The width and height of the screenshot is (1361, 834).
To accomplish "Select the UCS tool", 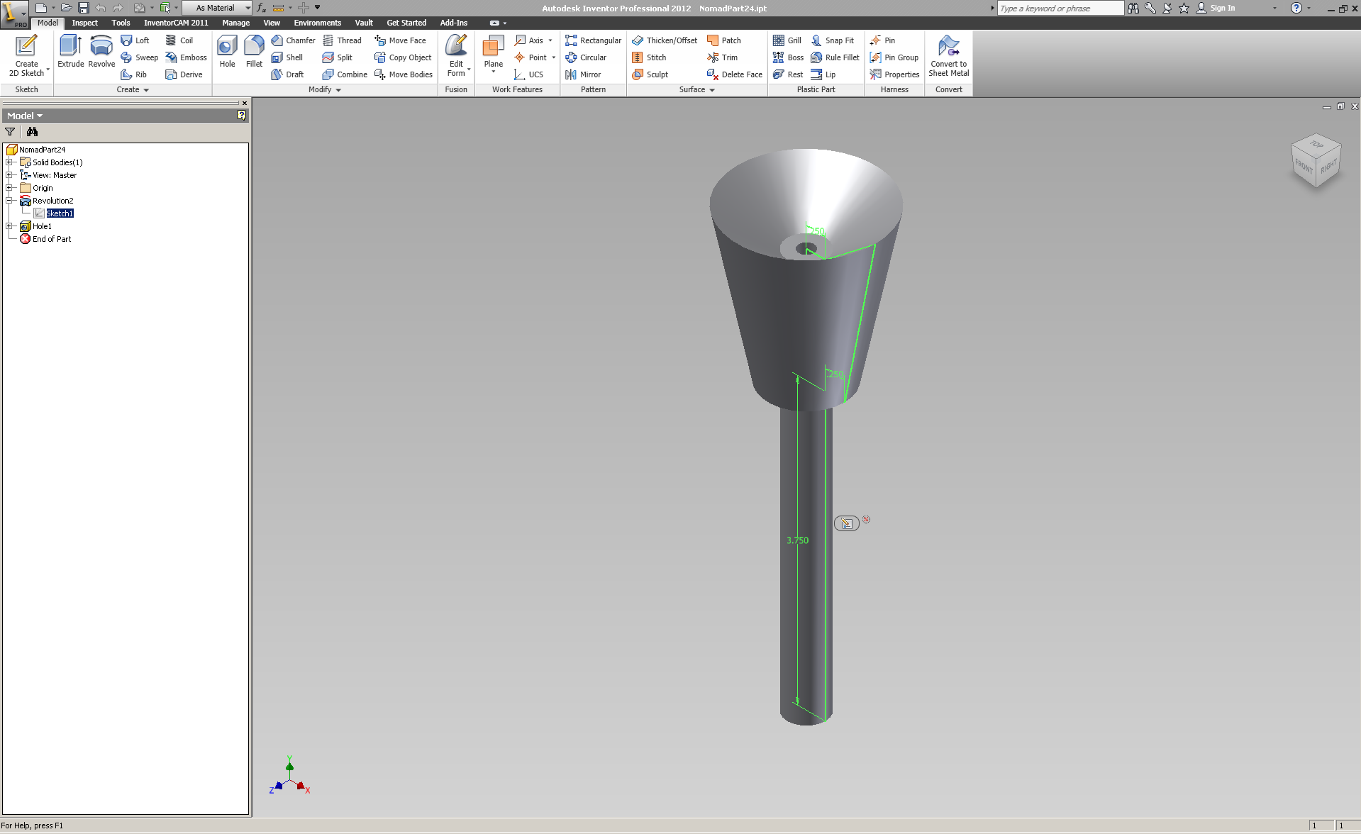I will click(x=529, y=74).
